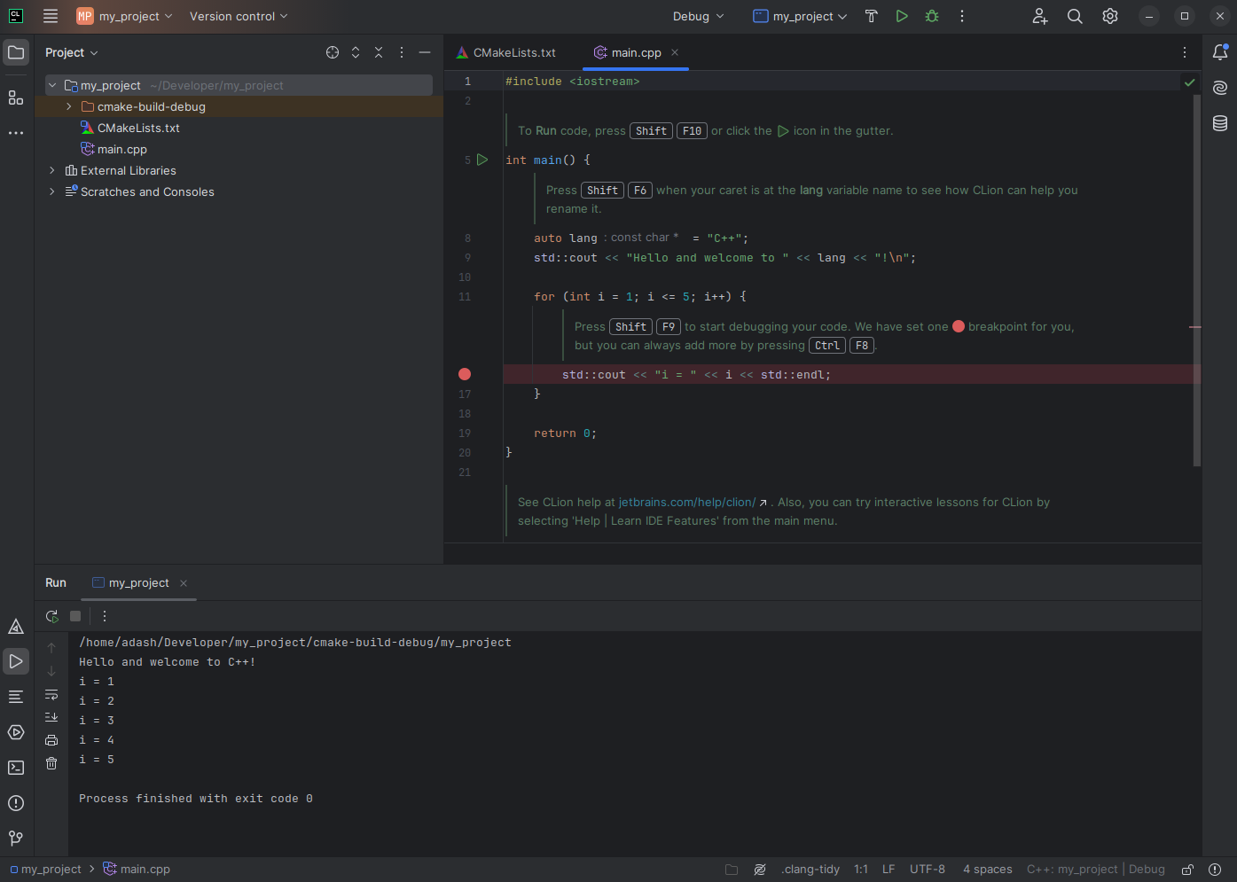
Task: Click UTF-8 encoding in status bar
Action: 928,870
